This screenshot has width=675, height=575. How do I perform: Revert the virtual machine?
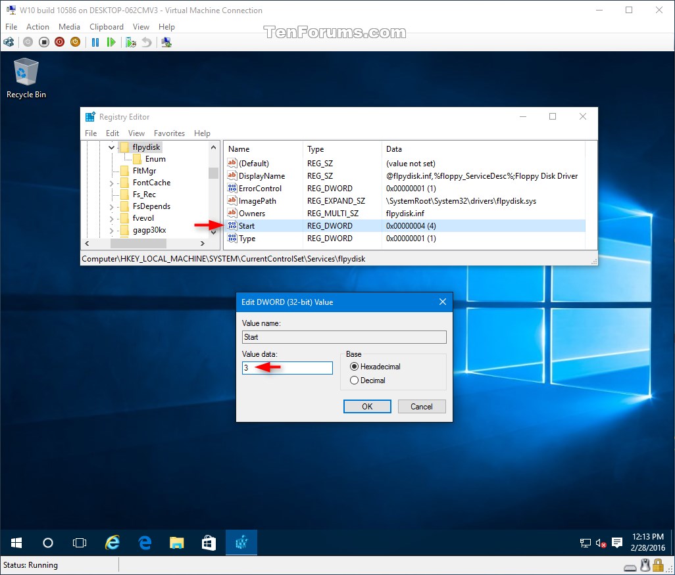147,41
